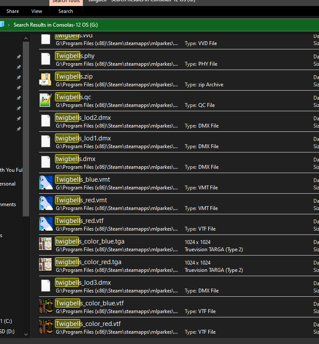
Task: Select the Personal item in the navigation pane
Action: [8, 184]
